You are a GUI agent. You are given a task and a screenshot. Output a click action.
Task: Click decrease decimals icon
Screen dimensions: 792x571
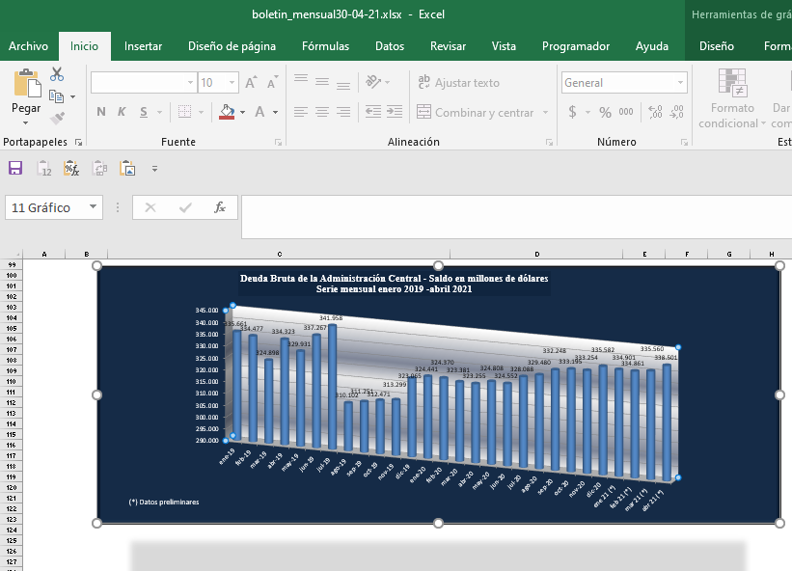(x=677, y=112)
